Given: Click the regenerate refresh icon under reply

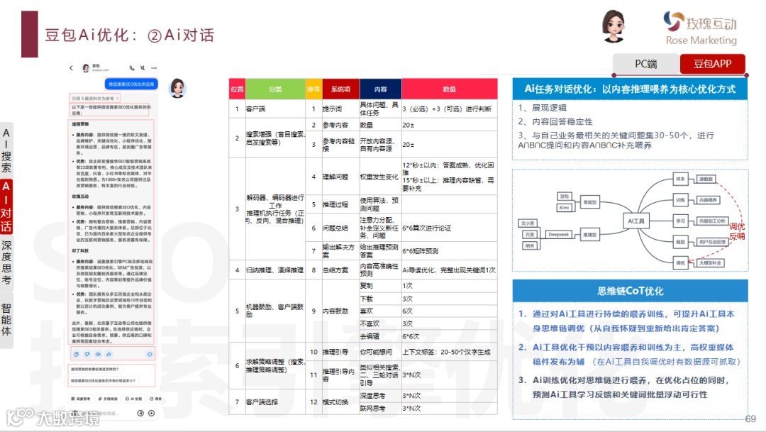Looking at the screenshot, I should [x=150, y=354].
